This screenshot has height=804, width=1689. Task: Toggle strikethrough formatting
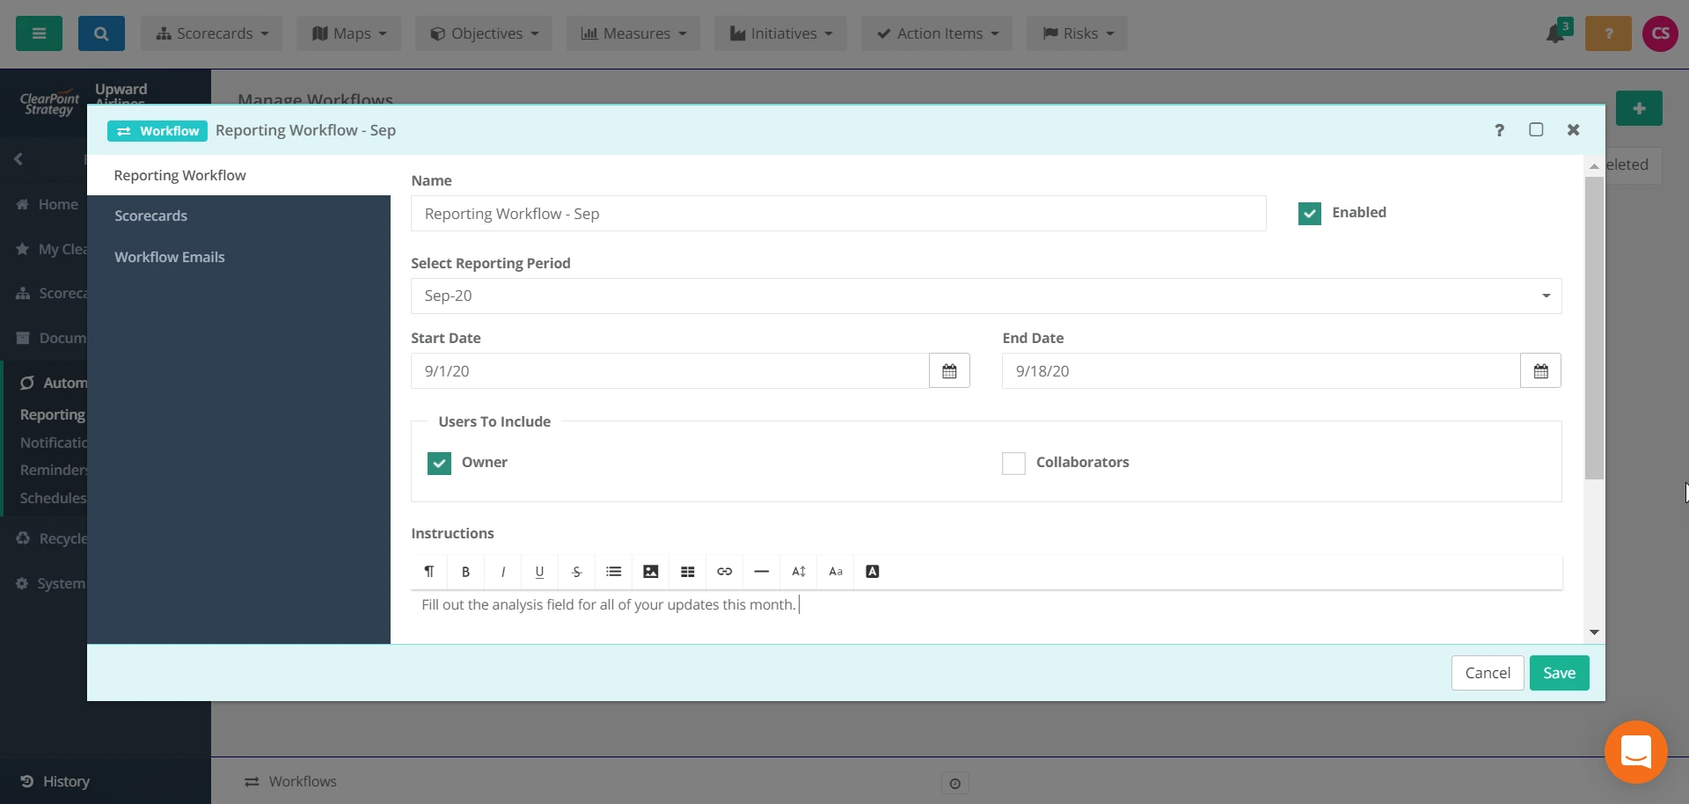point(576,572)
